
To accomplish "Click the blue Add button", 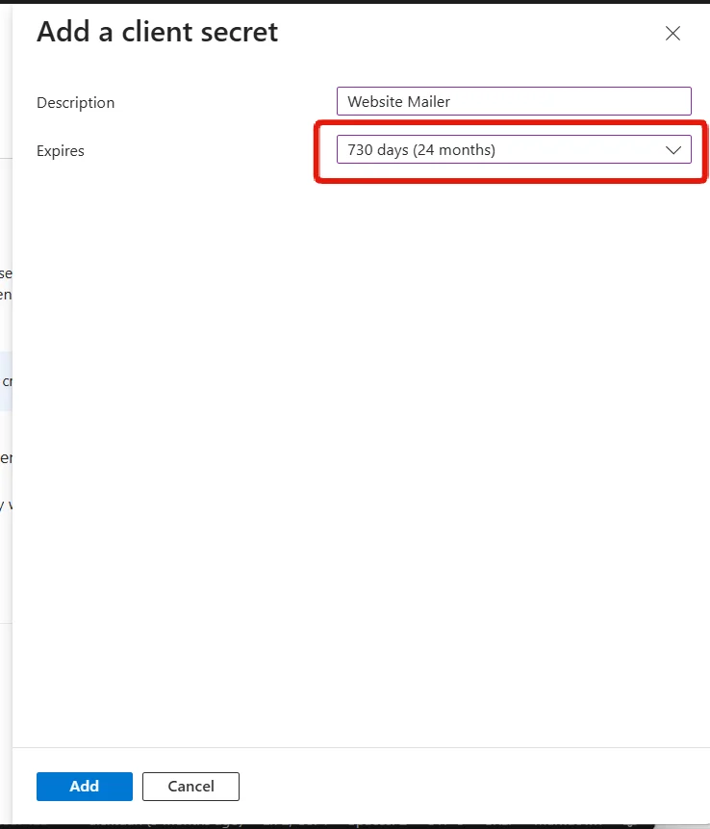I will point(85,787).
